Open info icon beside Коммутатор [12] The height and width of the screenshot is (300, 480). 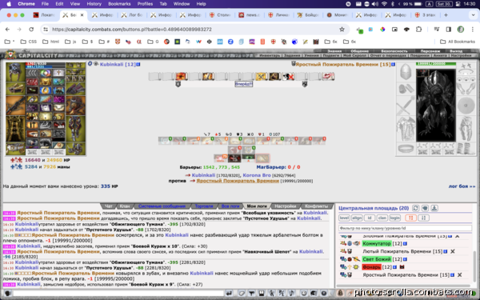[x=405, y=244]
